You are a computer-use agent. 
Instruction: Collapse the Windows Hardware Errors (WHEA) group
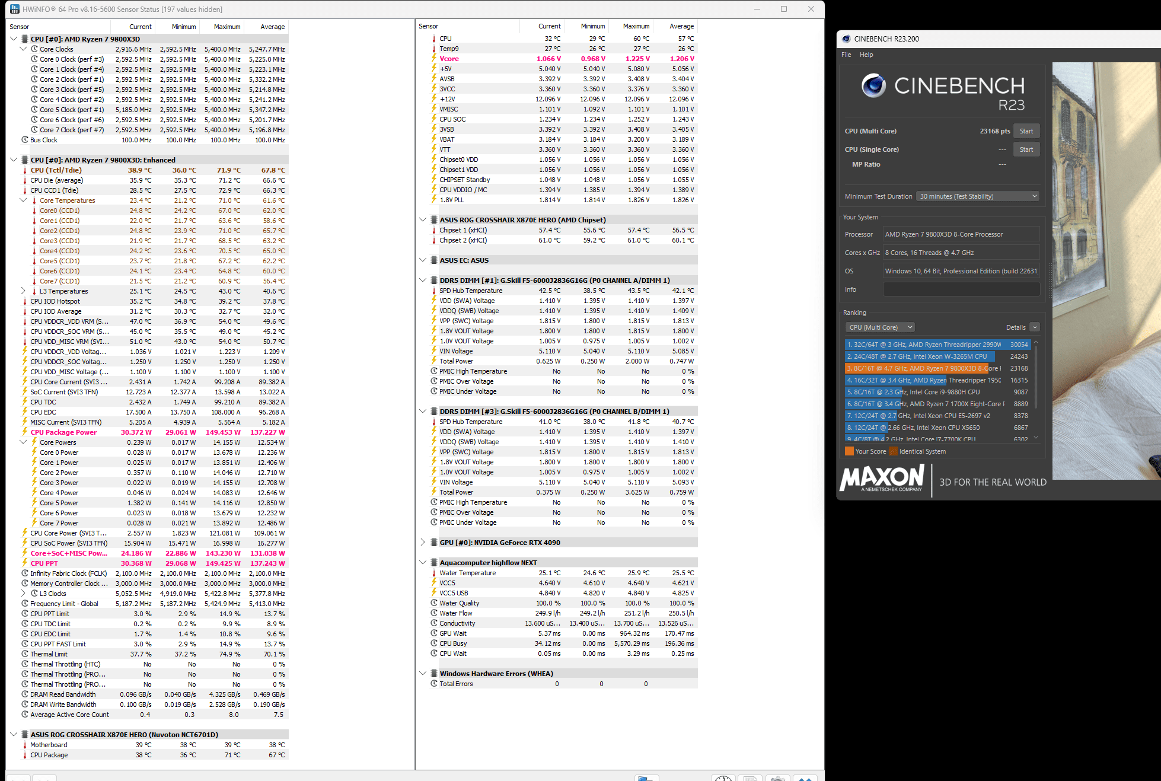point(423,674)
